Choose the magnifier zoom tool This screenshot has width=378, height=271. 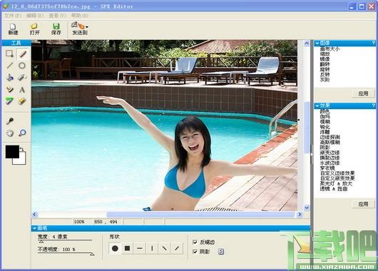point(22,133)
